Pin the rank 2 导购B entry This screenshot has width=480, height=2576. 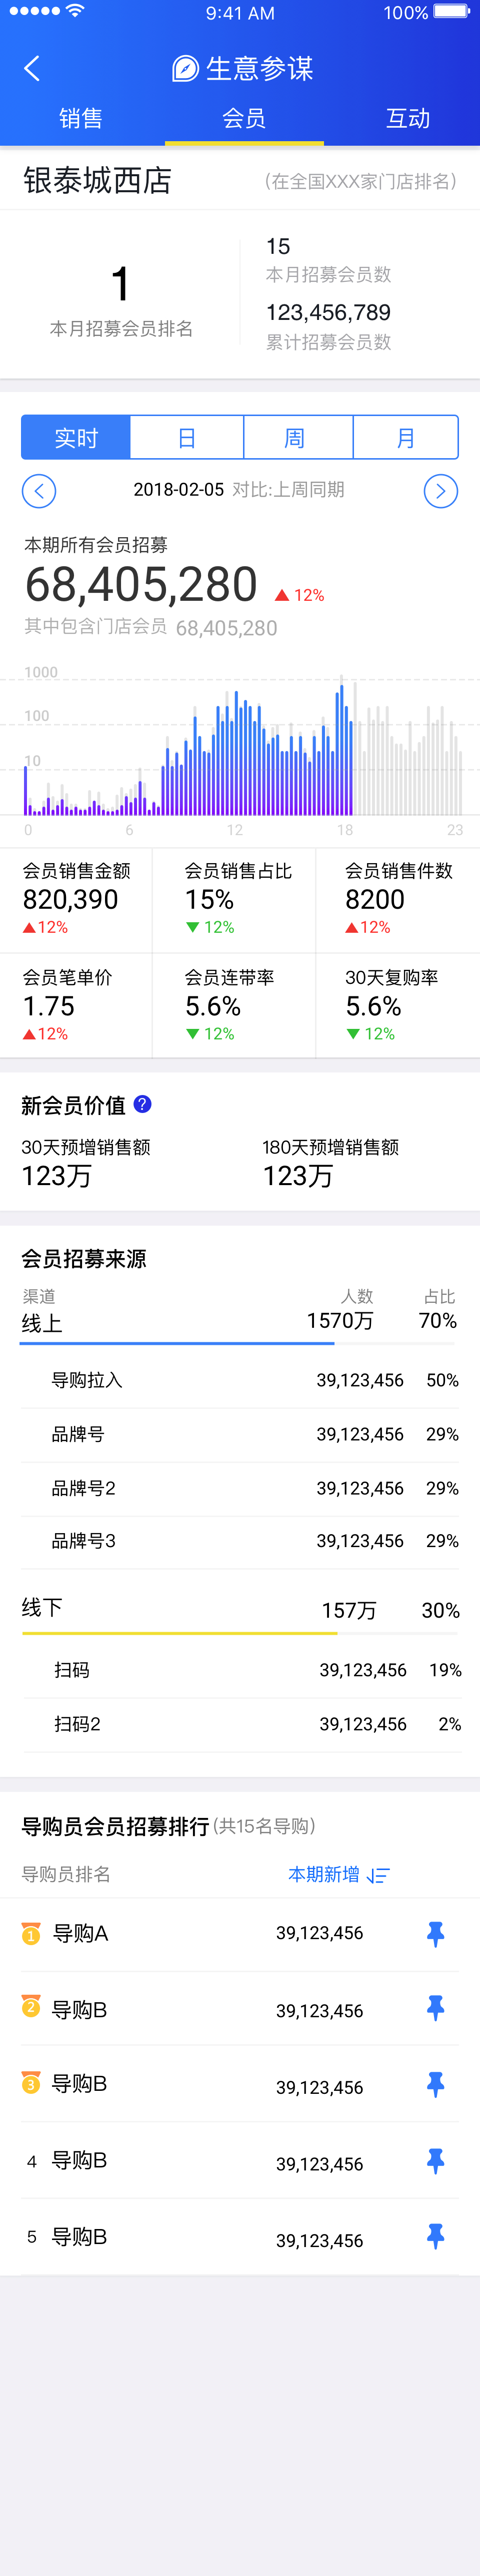[435, 2008]
